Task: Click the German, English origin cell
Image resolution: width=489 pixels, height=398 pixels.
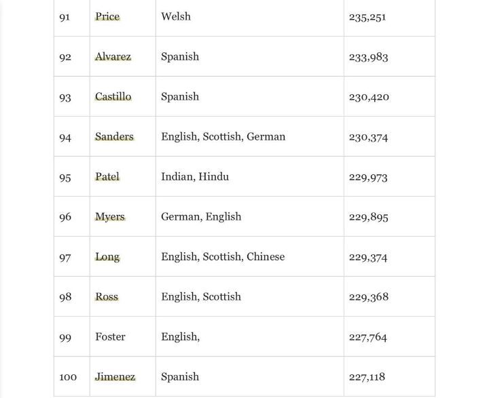Action: [201, 217]
